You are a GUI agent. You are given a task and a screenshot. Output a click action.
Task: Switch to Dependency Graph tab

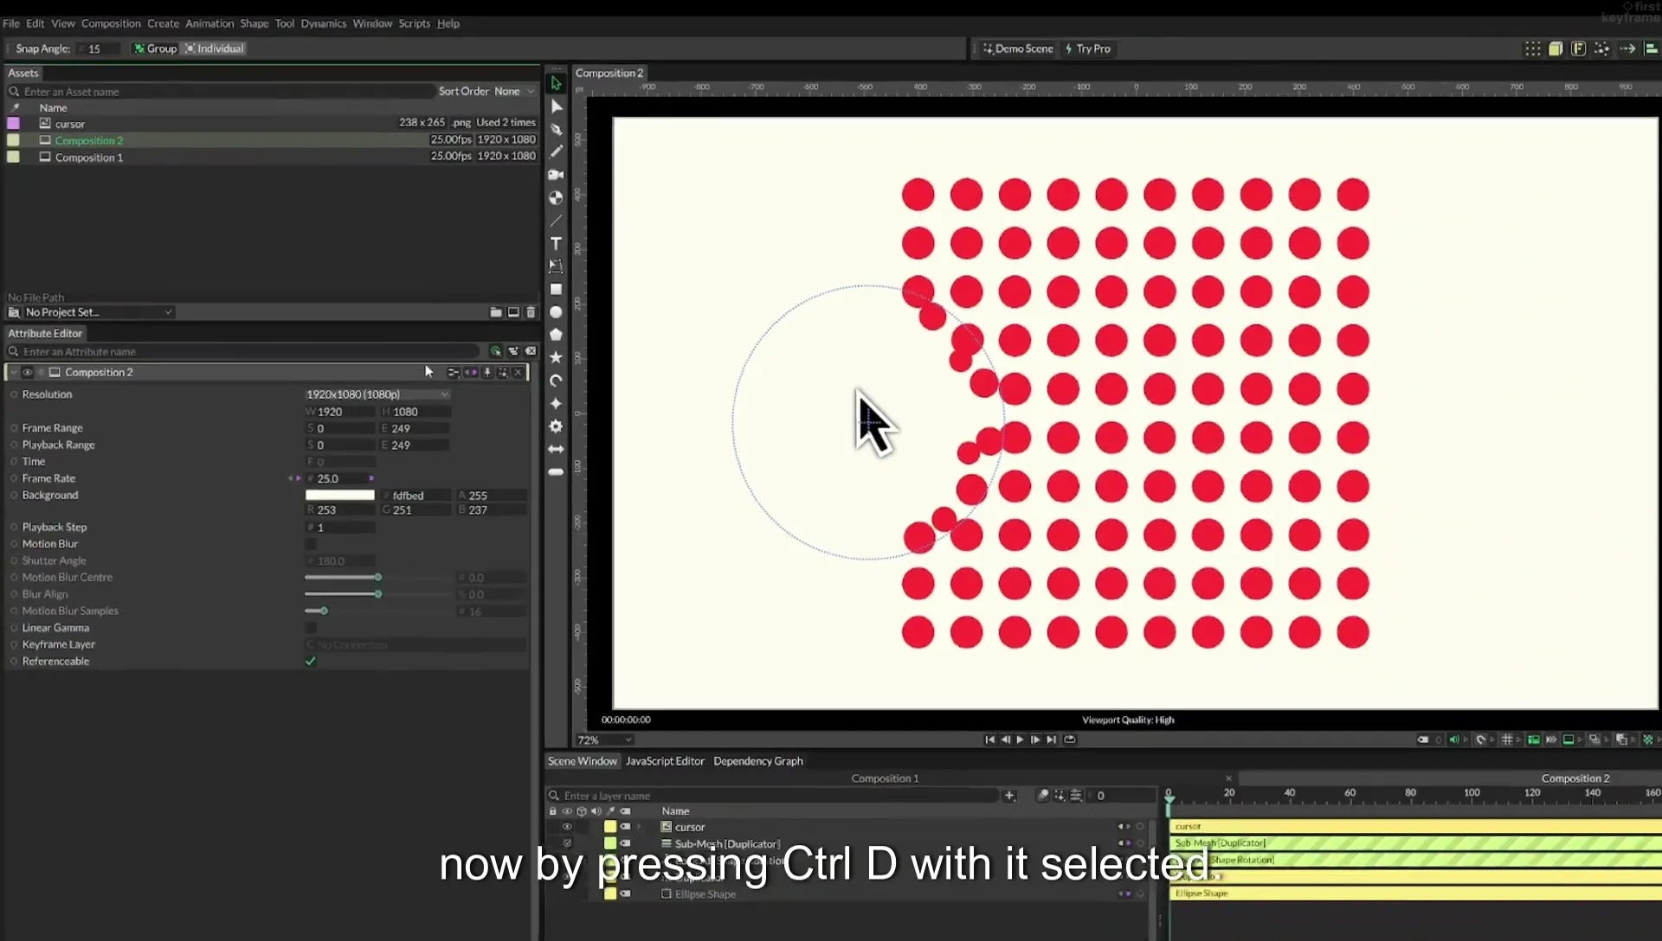(x=758, y=761)
